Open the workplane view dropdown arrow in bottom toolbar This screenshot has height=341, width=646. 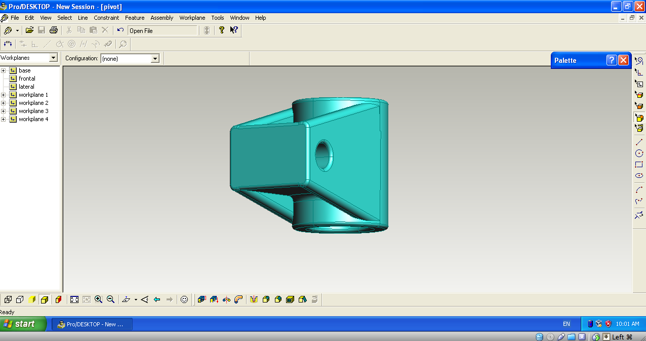tap(136, 299)
